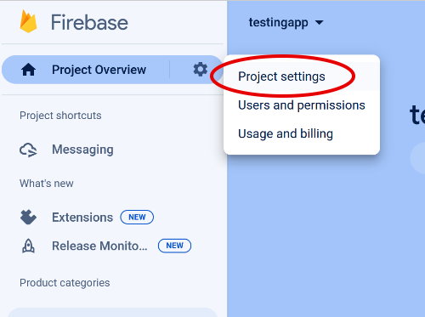This screenshot has width=425, height=317.
Task: Open Project Overview page
Action: 99,70
